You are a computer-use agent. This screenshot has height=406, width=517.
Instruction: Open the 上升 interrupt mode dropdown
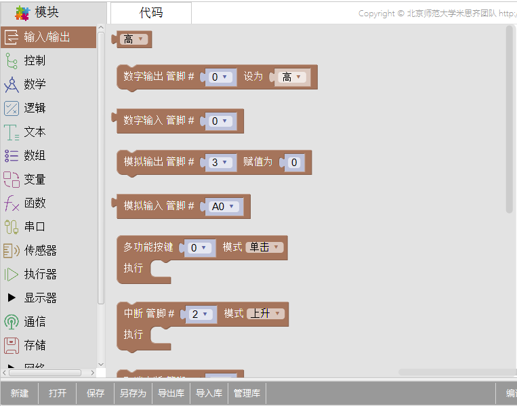265,314
